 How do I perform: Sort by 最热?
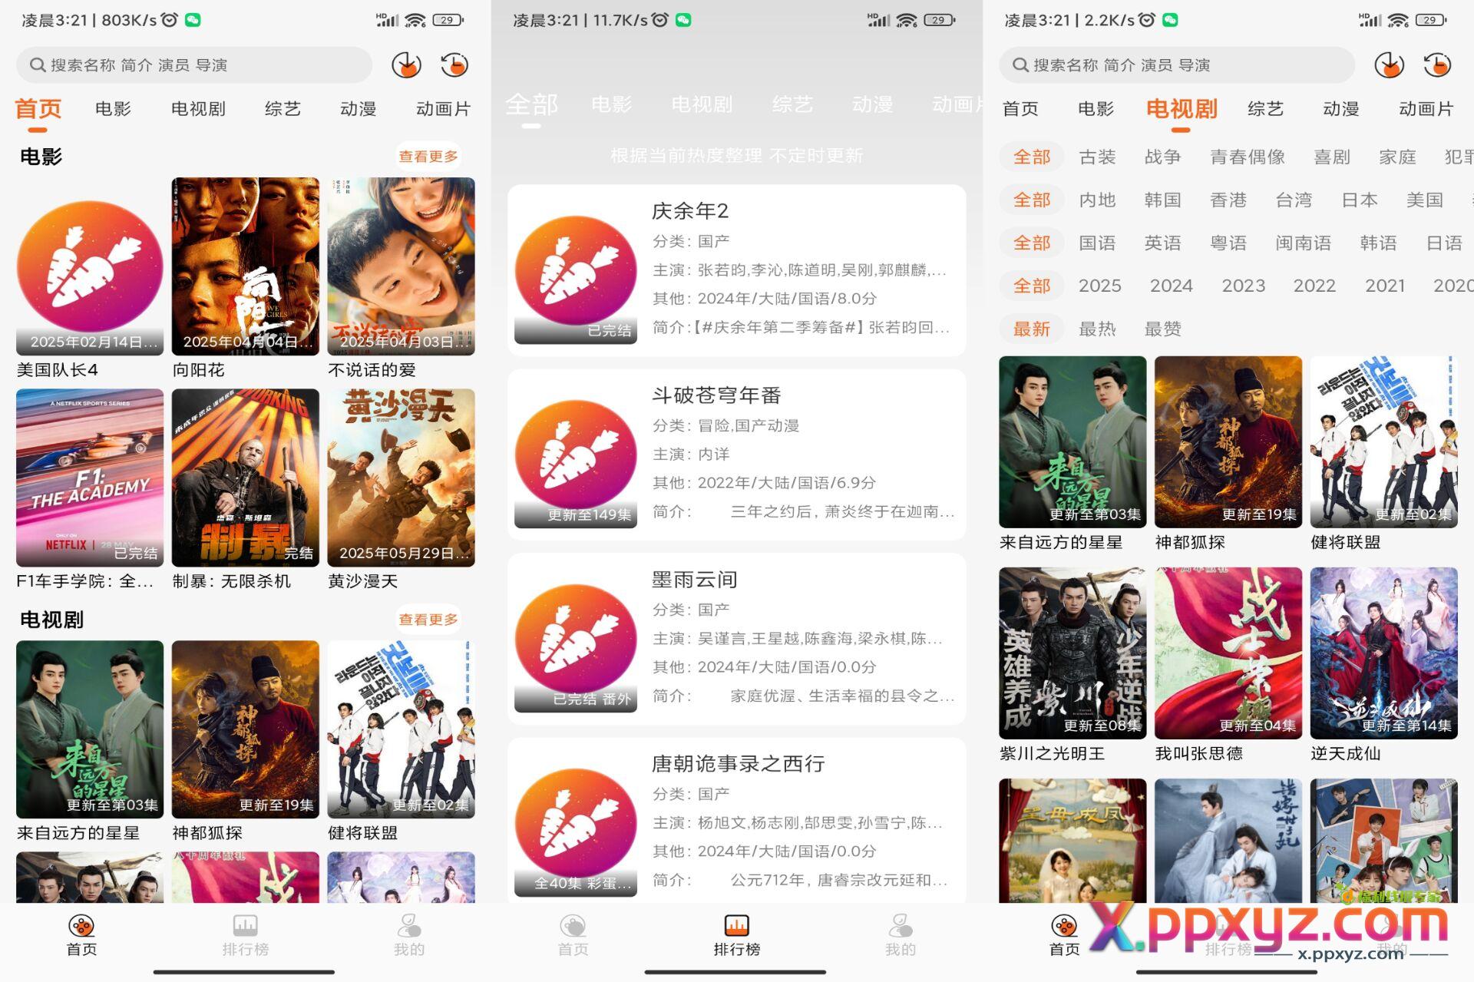click(1097, 329)
